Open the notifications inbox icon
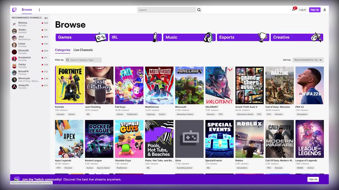This screenshot has height=190, width=339. 294,10
